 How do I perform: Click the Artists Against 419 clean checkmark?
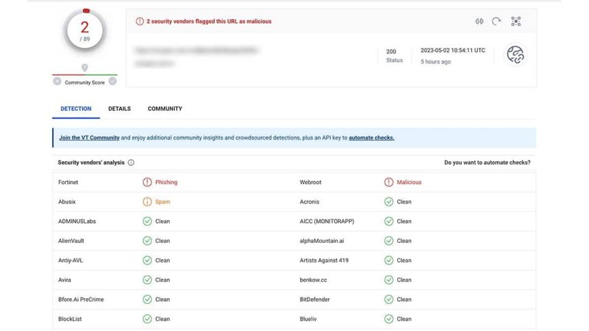(389, 260)
